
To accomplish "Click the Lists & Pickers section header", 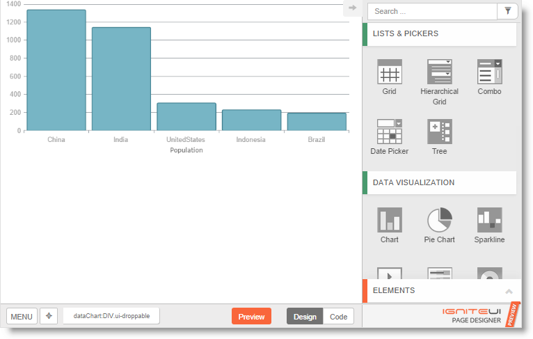I will click(438, 33).
